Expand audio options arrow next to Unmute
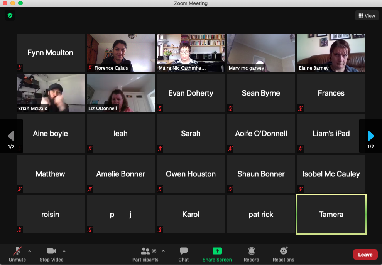382x265 pixels. [x=30, y=251]
